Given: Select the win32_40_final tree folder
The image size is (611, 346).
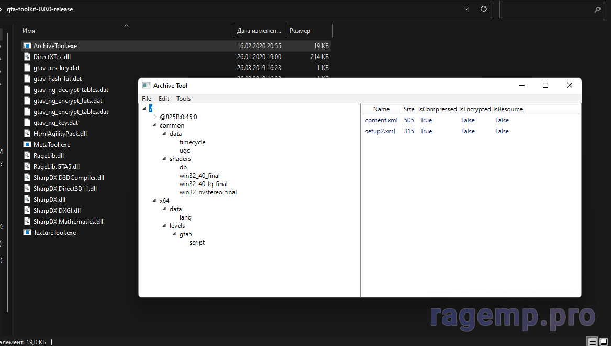Looking at the screenshot, I should click(x=199, y=176).
